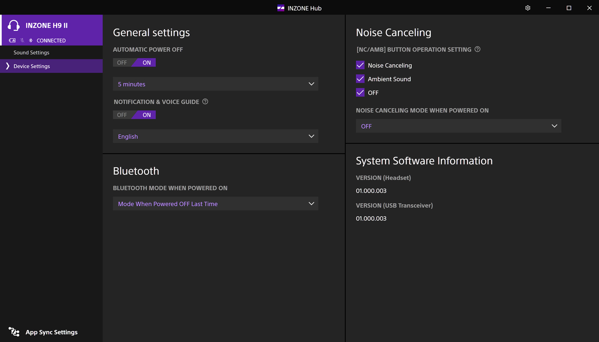Uncheck the Noise Canceling checkbox
The height and width of the screenshot is (342, 599).
[360, 65]
